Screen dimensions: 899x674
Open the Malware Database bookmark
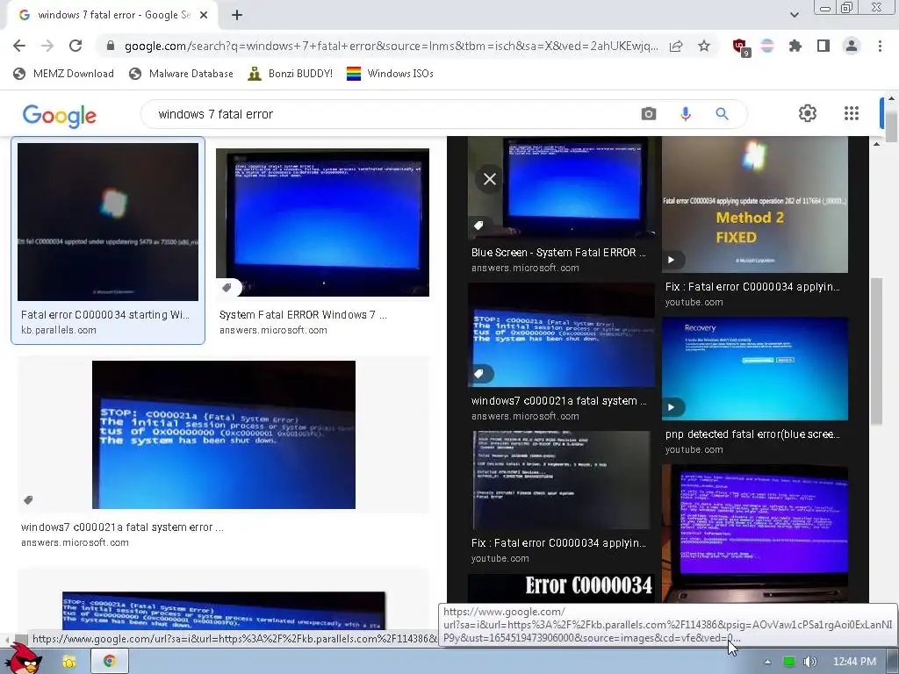point(181,74)
